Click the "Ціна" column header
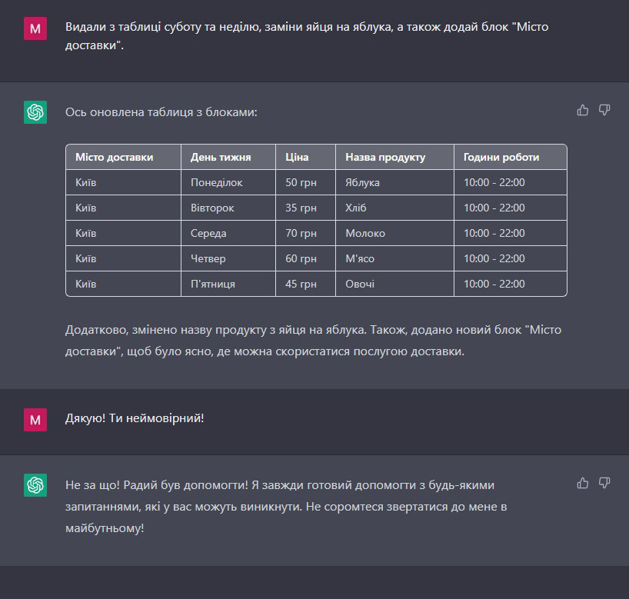 coord(297,157)
